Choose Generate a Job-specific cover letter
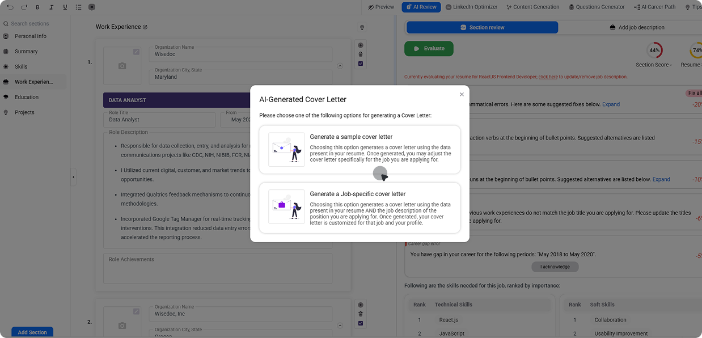702x338 pixels. pos(360,208)
